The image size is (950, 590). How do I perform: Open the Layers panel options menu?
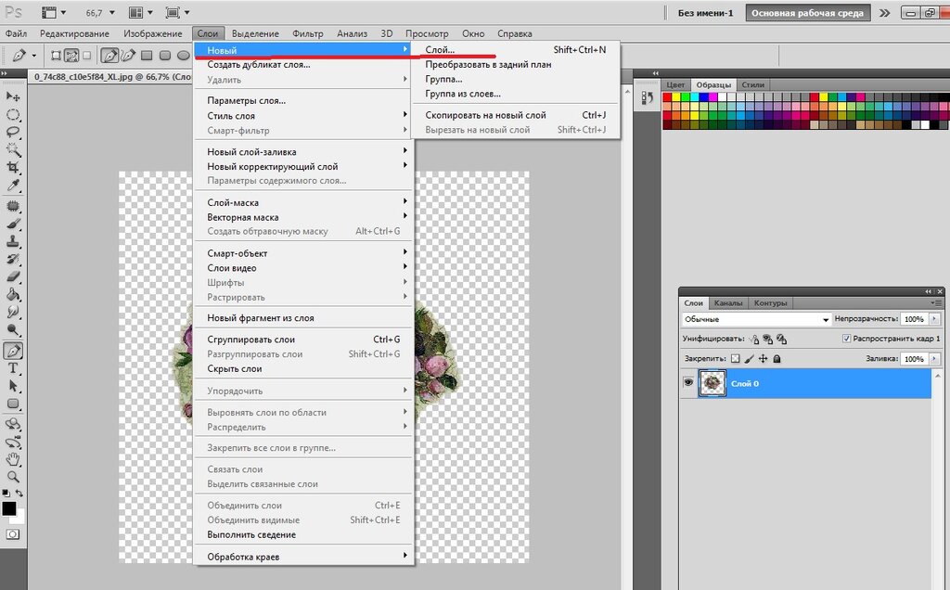pos(935,302)
